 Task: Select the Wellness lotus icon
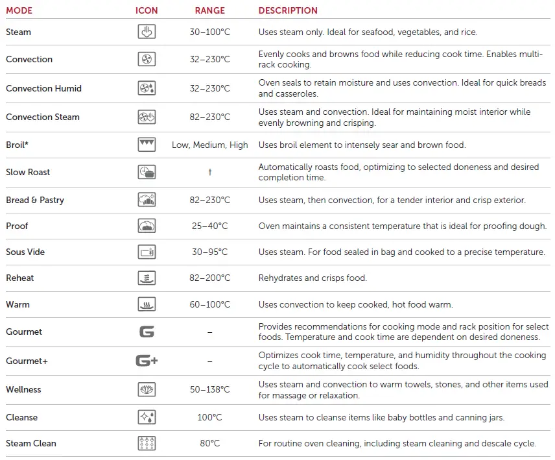click(147, 389)
